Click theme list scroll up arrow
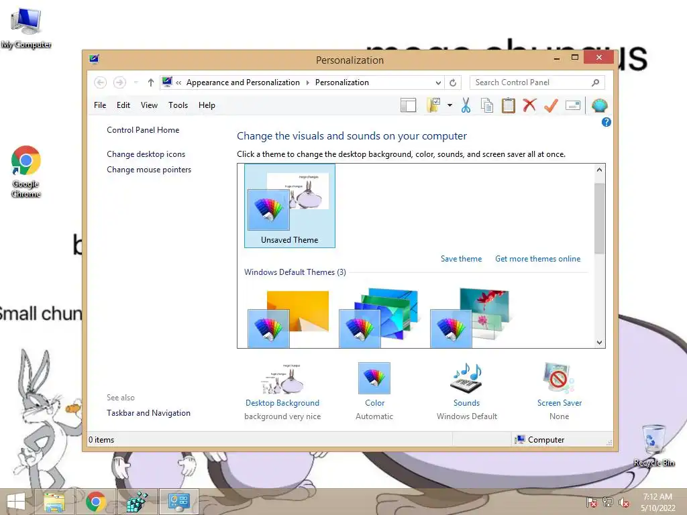This screenshot has height=515, width=687. click(599, 170)
